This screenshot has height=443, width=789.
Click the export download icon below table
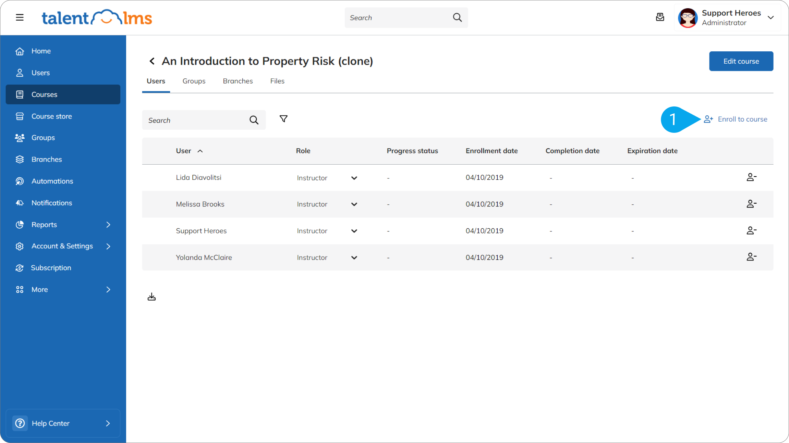tap(151, 297)
